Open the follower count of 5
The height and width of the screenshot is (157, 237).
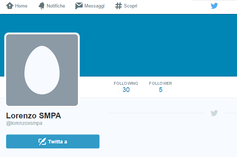(161, 90)
